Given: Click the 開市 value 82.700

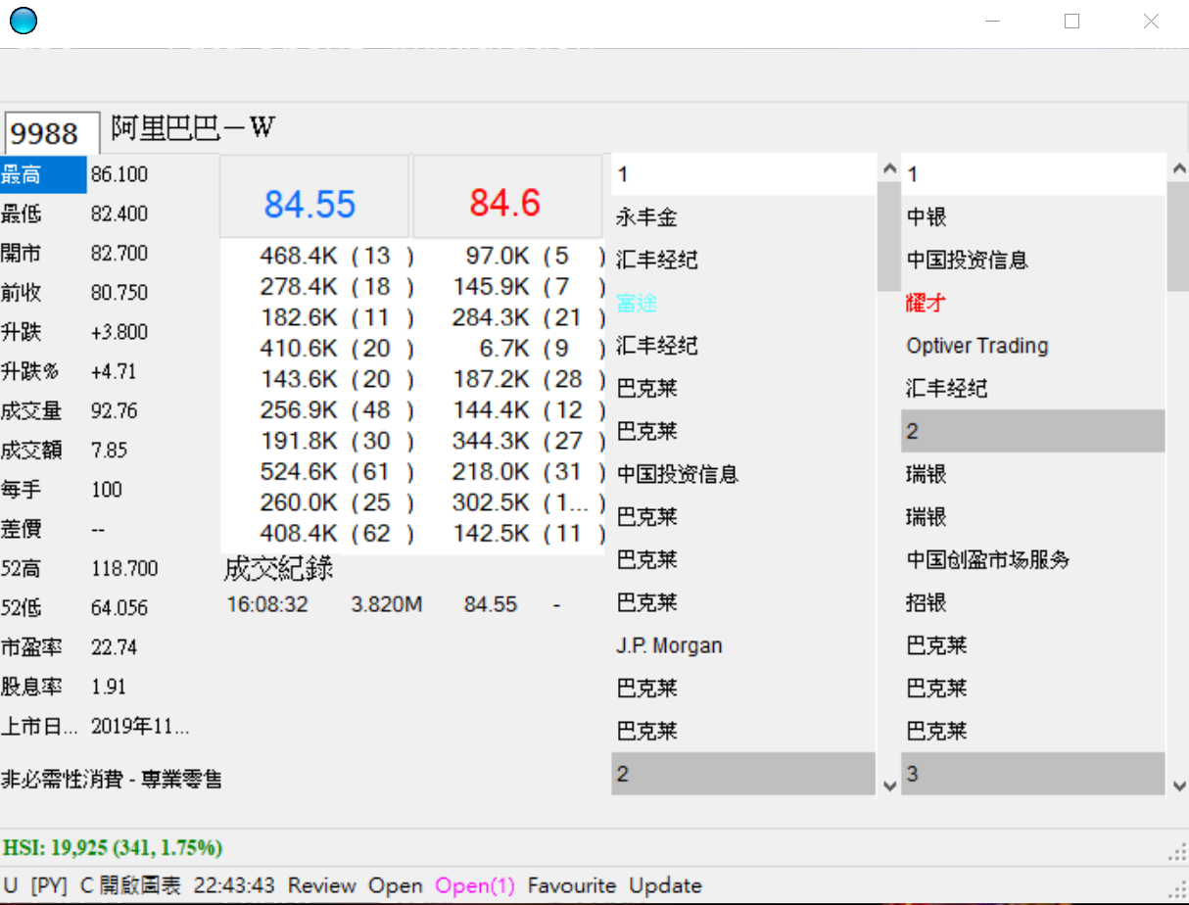Looking at the screenshot, I should [x=119, y=254].
